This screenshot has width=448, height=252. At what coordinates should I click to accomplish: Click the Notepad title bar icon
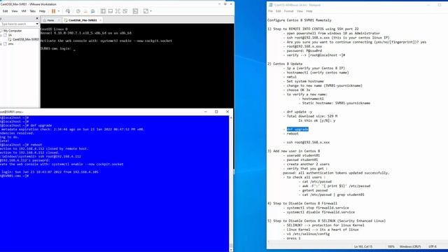(x=270, y=5)
